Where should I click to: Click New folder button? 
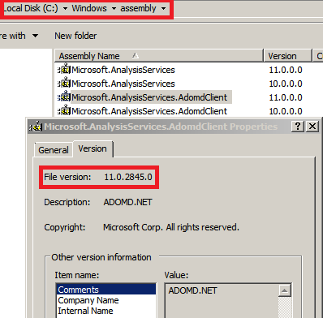(x=75, y=36)
